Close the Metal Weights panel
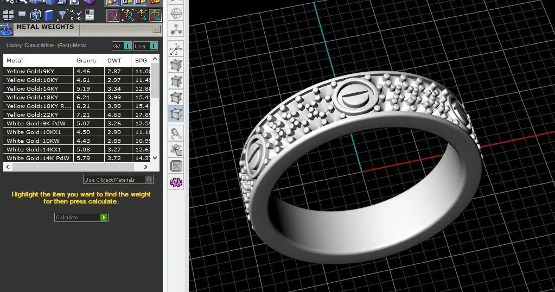The image size is (555, 292). (156, 29)
